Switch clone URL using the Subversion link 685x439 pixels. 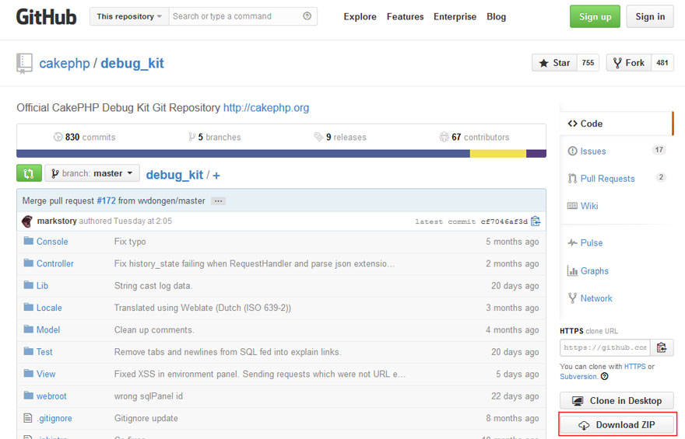point(578,376)
